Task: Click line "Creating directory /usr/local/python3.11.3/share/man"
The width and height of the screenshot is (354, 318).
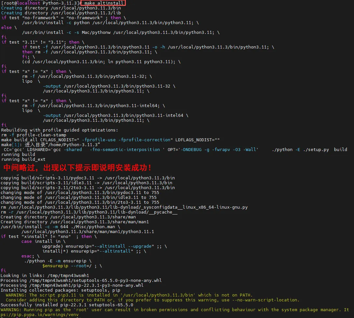Action: pos(68,217)
